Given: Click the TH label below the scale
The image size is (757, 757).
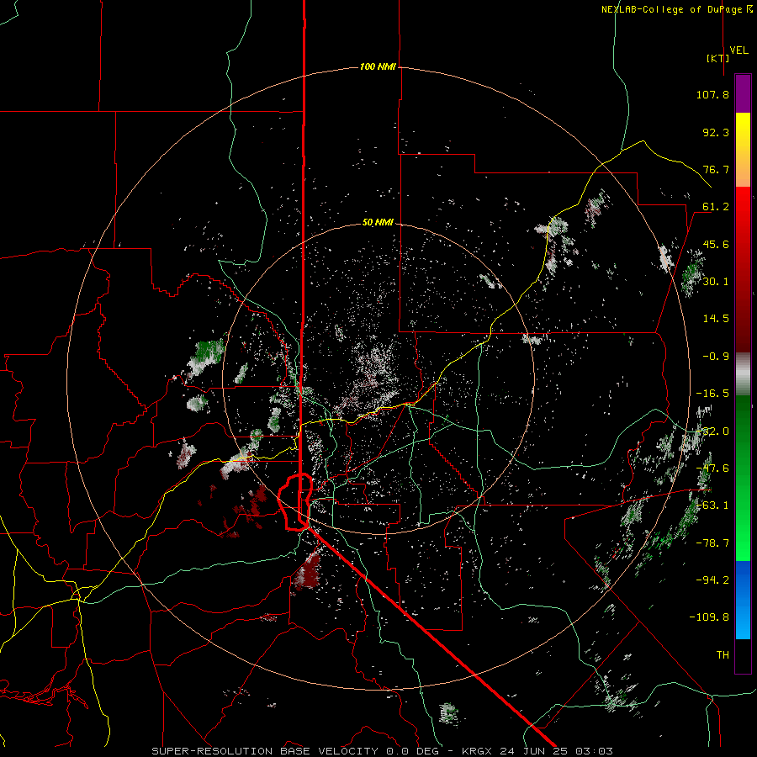Looking at the screenshot, I should tap(723, 655).
